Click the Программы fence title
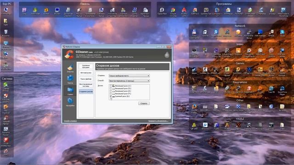This screenshot has height=165, width=294. (224, 4)
